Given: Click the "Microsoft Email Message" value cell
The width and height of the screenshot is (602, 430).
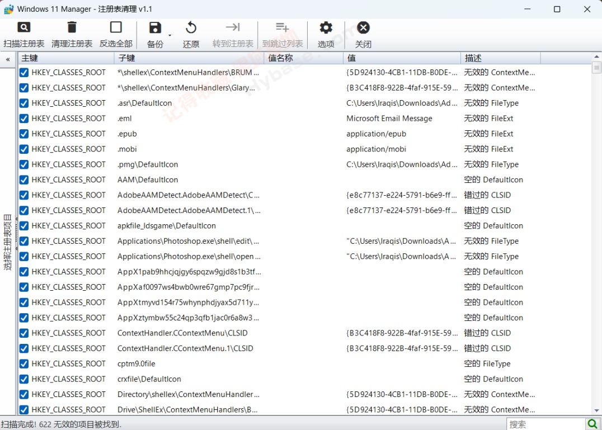Looking at the screenshot, I should [389, 119].
